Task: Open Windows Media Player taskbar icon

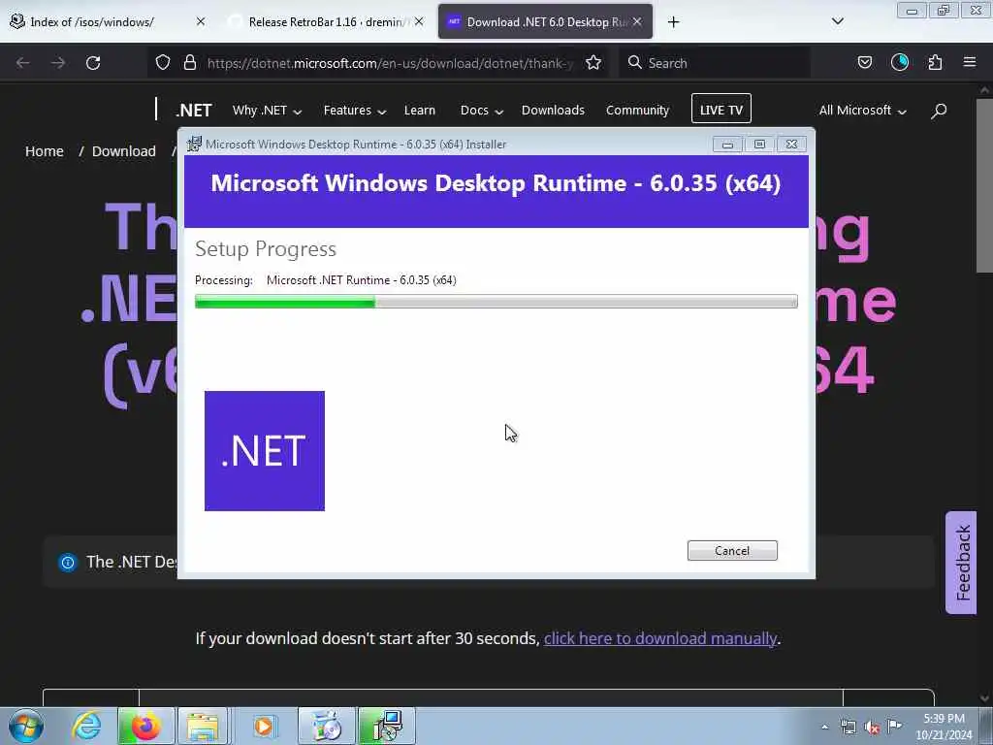Action: (x=263, y=726)
